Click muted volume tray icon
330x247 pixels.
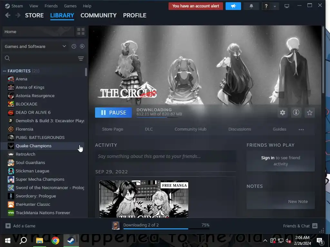pos(288,241)
